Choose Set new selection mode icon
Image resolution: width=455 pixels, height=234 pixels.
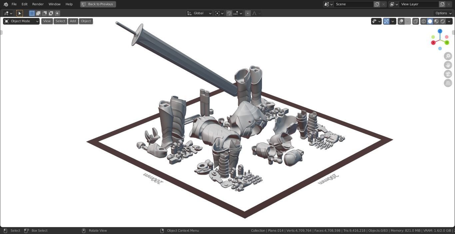coord(32,13)
